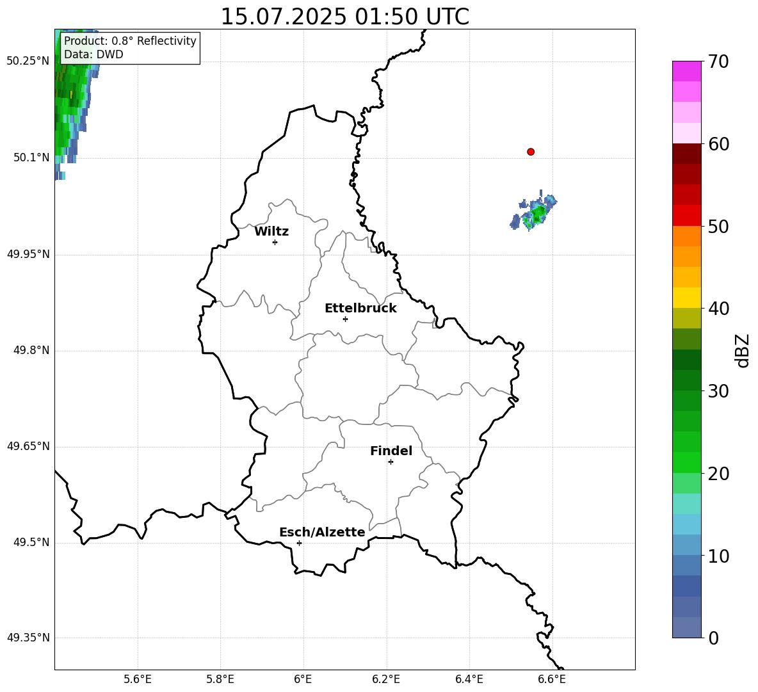
Task: Pick the yellow colorbar swatch above 40
Action: 686,298
